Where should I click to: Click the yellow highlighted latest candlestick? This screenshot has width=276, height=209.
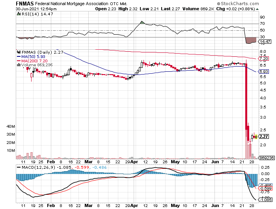point(256,136)
